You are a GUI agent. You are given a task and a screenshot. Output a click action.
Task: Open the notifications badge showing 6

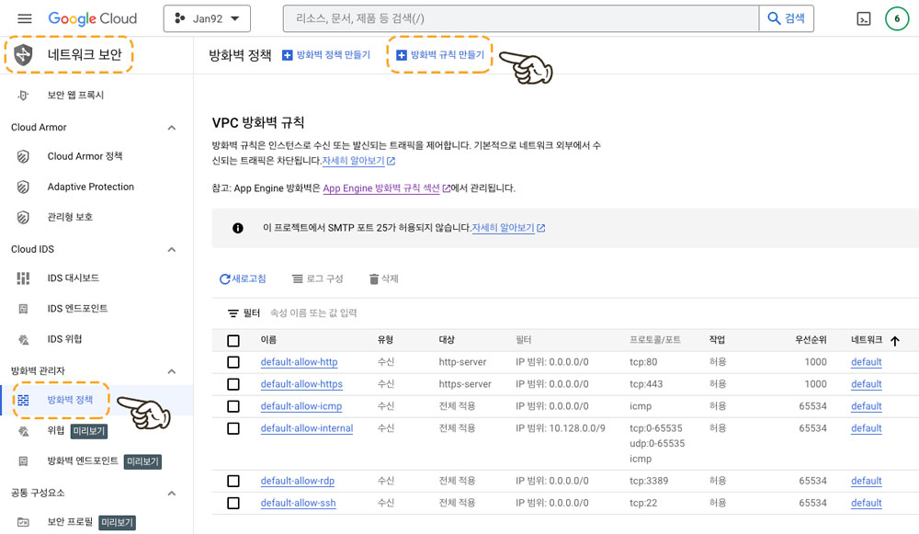click(x=897, y=18)
